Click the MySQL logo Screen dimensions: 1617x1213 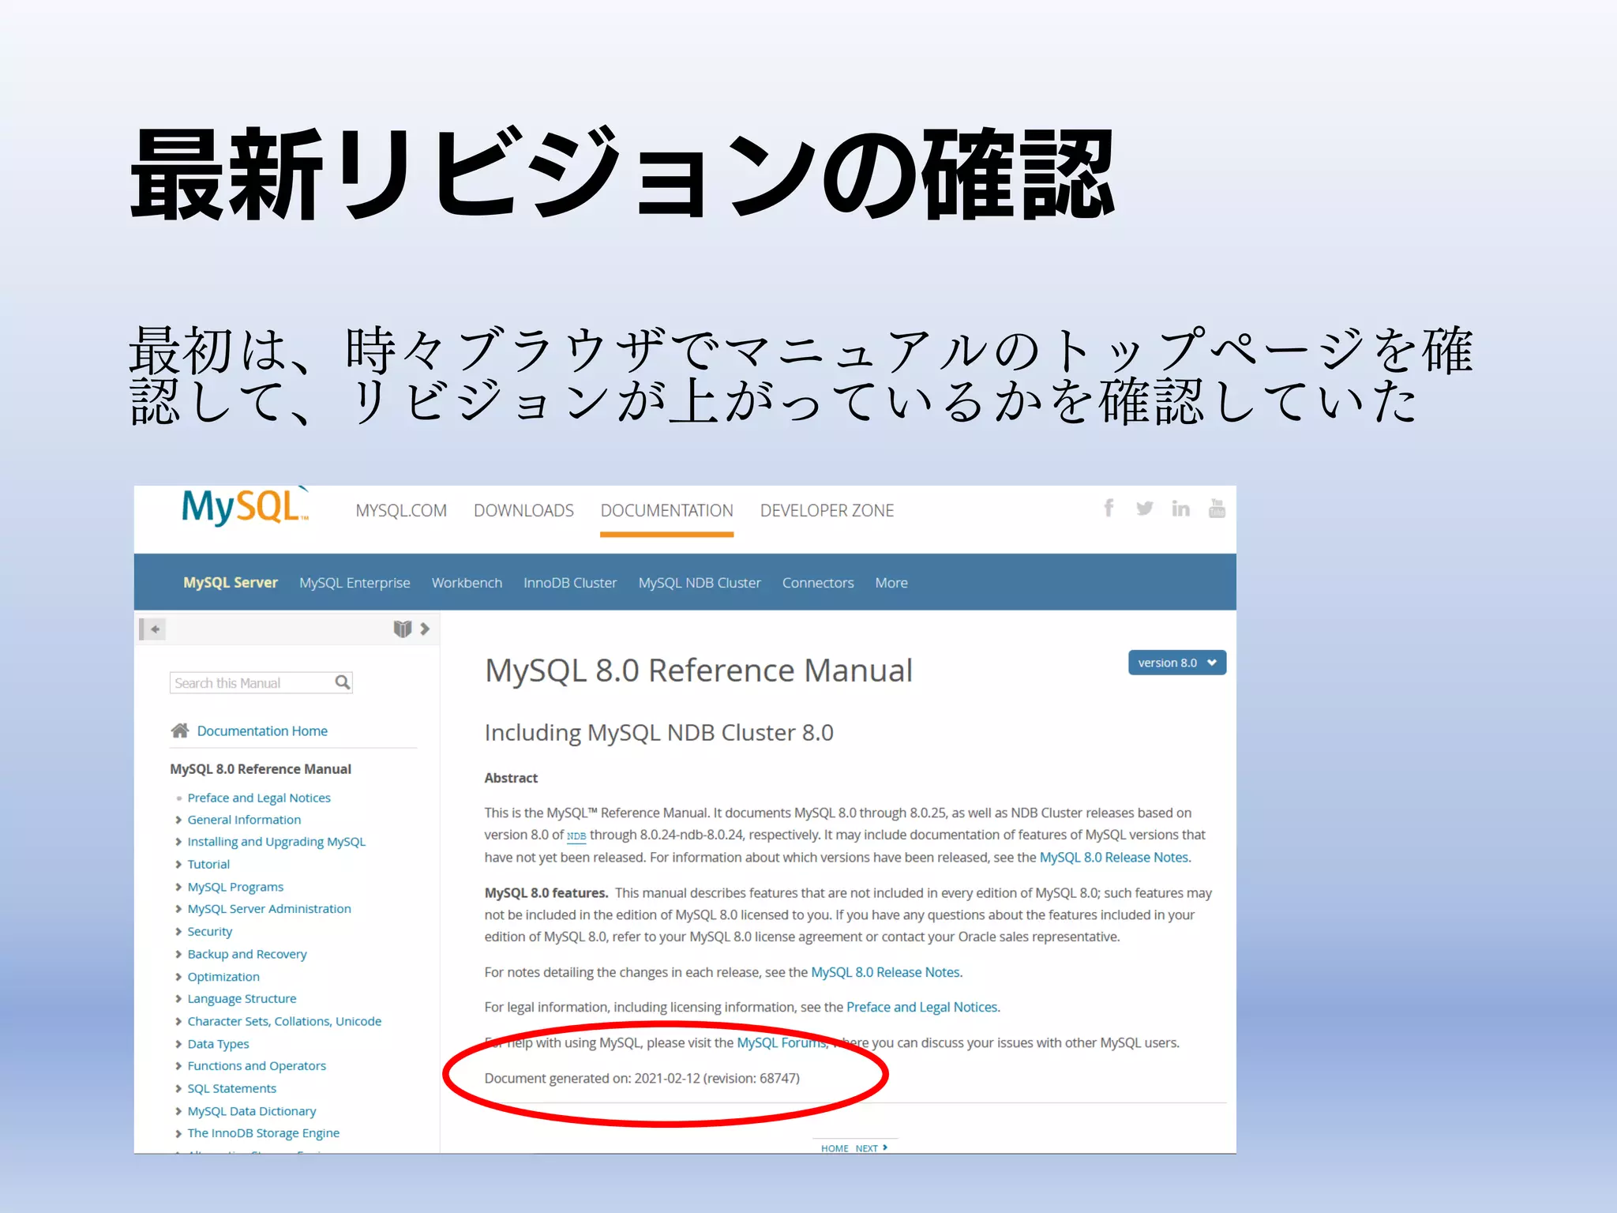click(245, 506)
